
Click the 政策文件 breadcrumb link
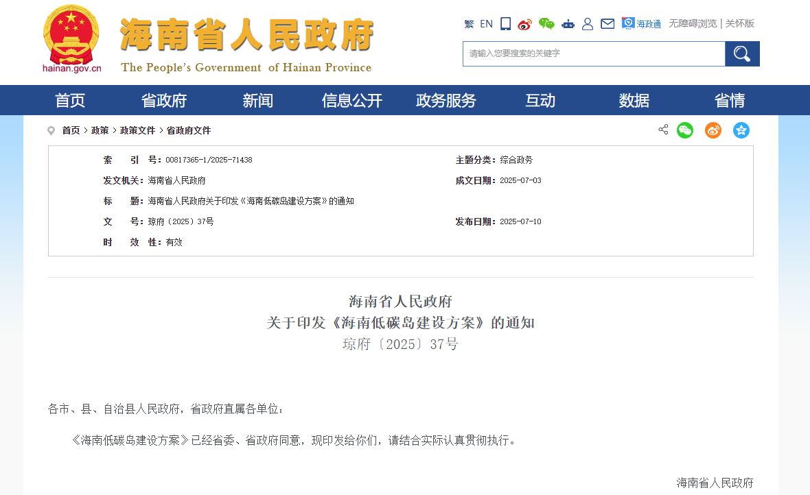[137, 130]
